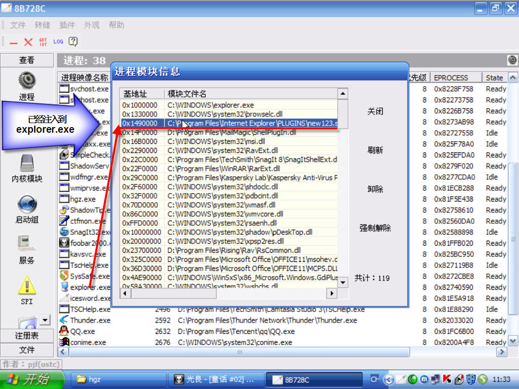Click the Kaspersky K tray icon
Screen dimensions: 519x389
coord(447,379)
